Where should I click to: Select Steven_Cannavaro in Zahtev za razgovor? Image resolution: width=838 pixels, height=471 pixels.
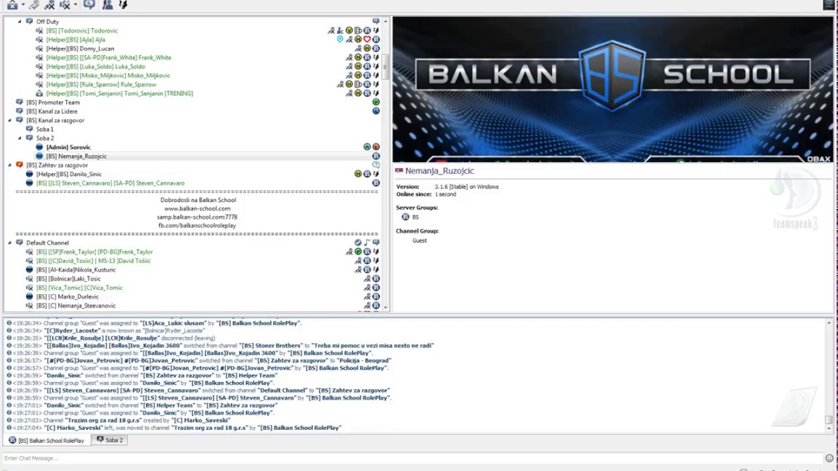point(110,183)
